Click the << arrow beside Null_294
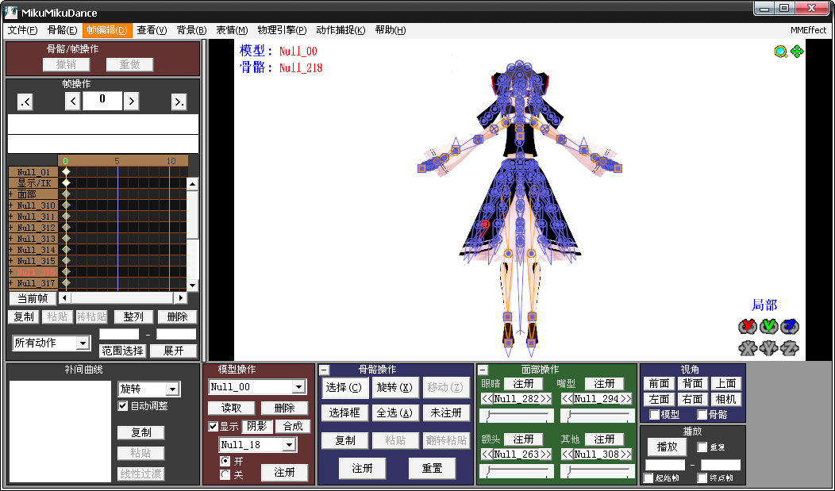This screenshot has height=491, width=835. [x=568, y=398]
